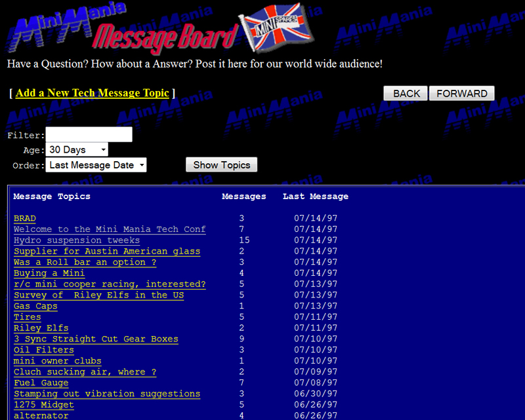Click message count 9 for Straight Cut Gear Boxes
525x420 pixels.
(241, 339)
